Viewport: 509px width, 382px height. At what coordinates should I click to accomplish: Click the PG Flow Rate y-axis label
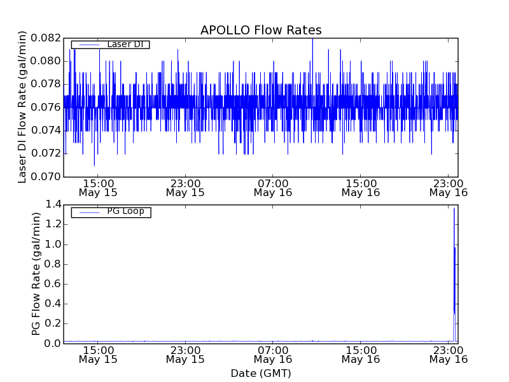36,274
